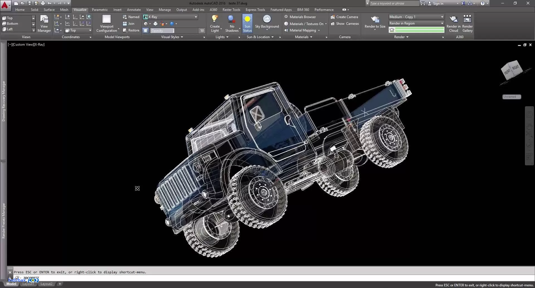Viewport: 535px width, 288px height.
Task: Click Create Camera
Action: click(344, 17)
